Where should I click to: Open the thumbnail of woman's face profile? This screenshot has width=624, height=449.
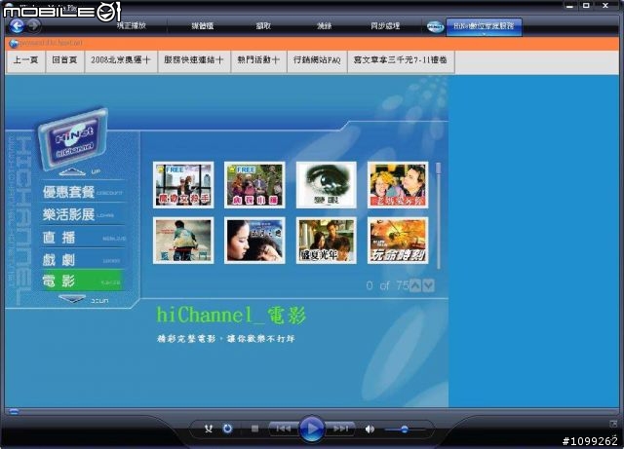(x=254, y=241)
